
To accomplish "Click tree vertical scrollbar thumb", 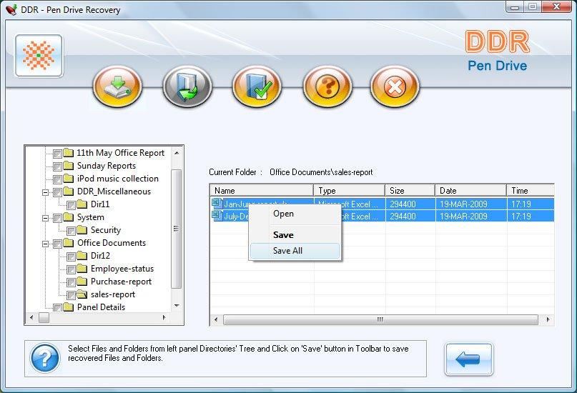I will click(177, 229).
